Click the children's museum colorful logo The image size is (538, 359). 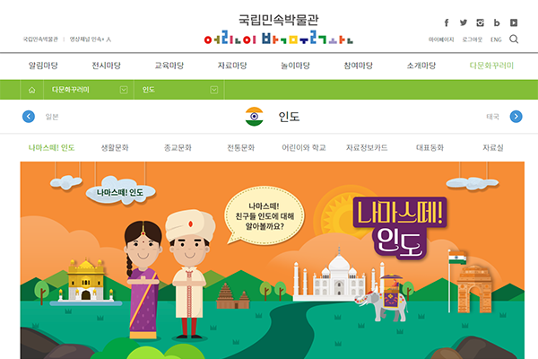point(278,38)
